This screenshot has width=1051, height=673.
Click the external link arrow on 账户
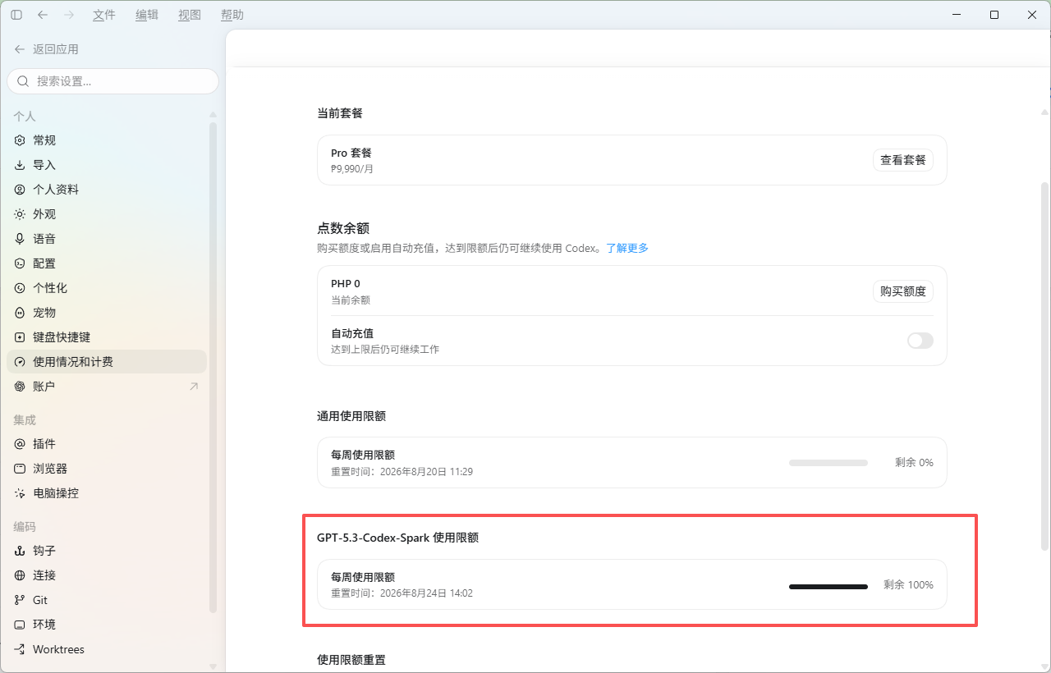pos(194,387)
